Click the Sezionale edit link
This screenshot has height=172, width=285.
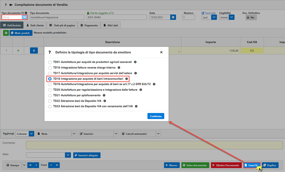click(209, 13)
